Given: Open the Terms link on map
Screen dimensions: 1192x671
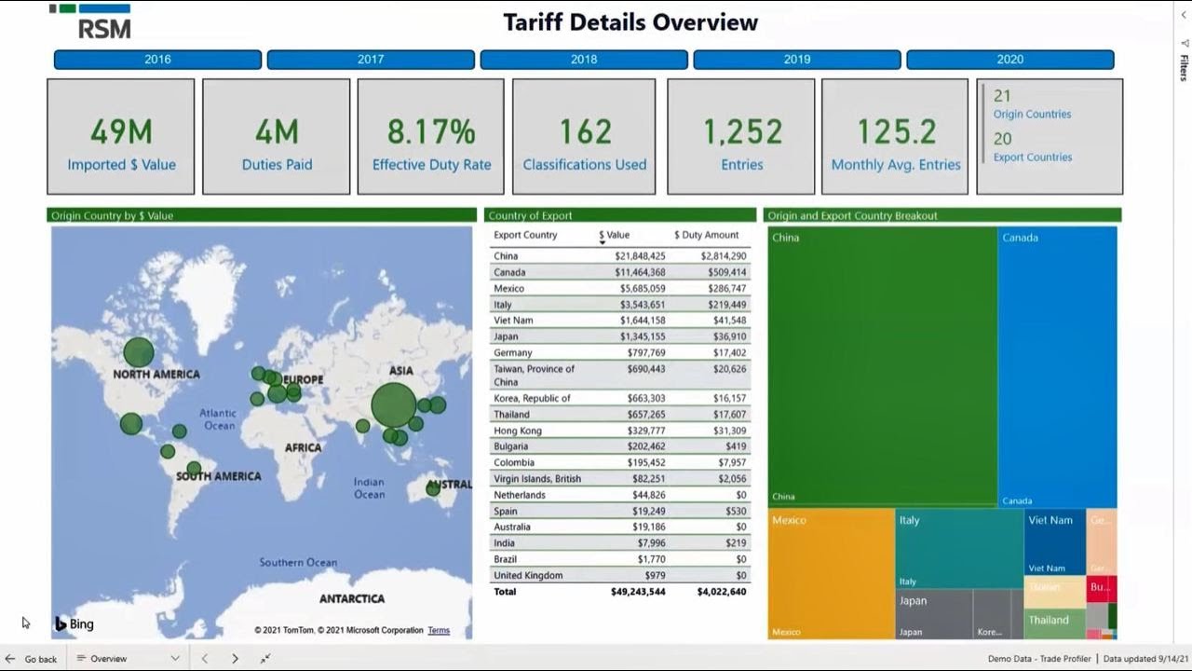Looking at the screenshot, I should click(x=439, y=630).
